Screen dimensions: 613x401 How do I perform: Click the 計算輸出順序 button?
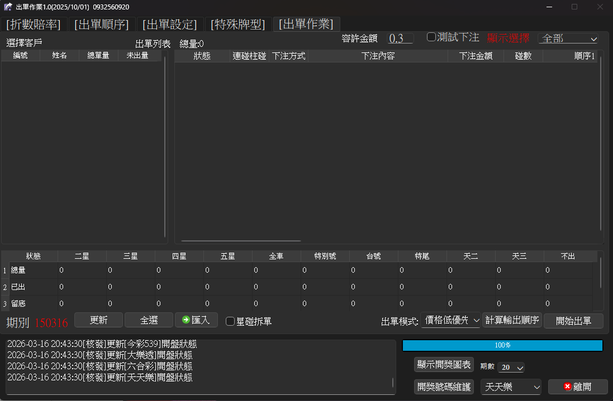pos(512,320)
